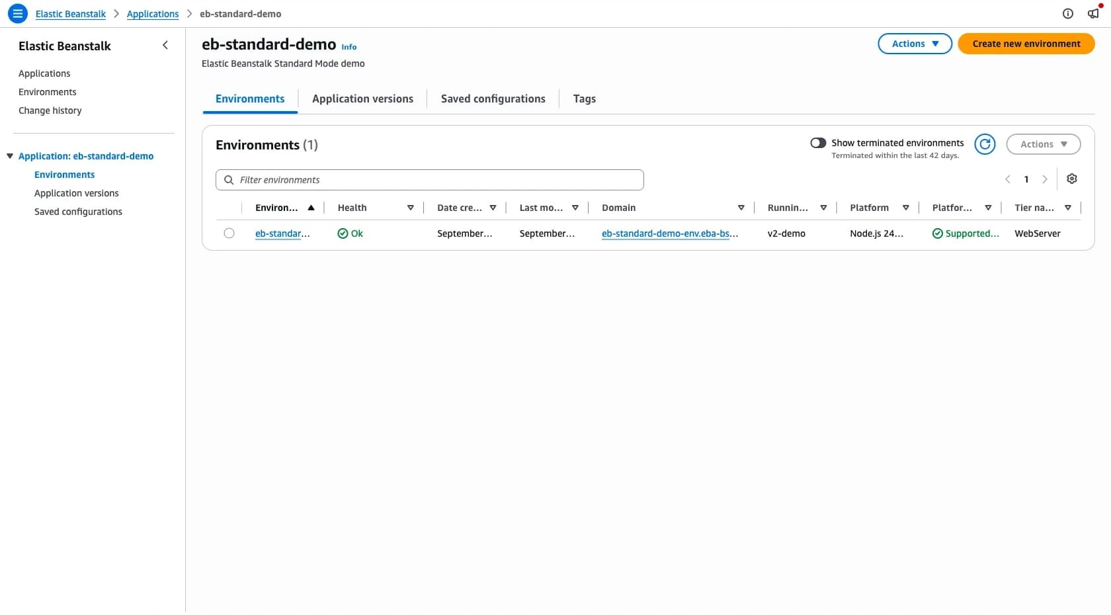
Task: Open the info panel icon in header
Action: click(x=1067, y=13)
